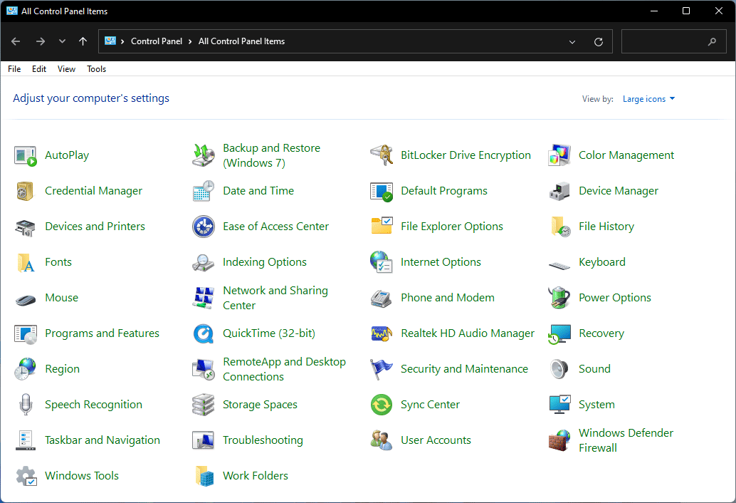The height and width of the screenshot is (503, 736).
Task: Click the QuickTime (32-bit) icon
Action: coord(204,334)
